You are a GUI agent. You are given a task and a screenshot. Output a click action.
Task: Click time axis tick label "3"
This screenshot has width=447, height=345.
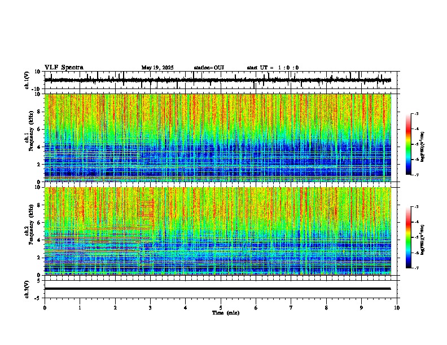150,308
